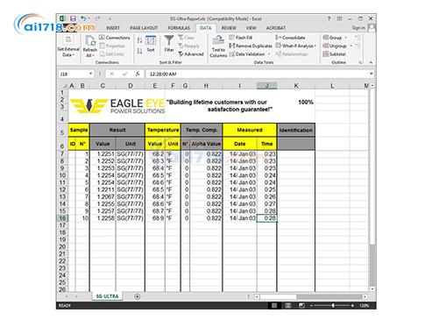Switch to Page Layout view in status bar
This screenshot has width=425, height=320.
(x=288, y=305)
